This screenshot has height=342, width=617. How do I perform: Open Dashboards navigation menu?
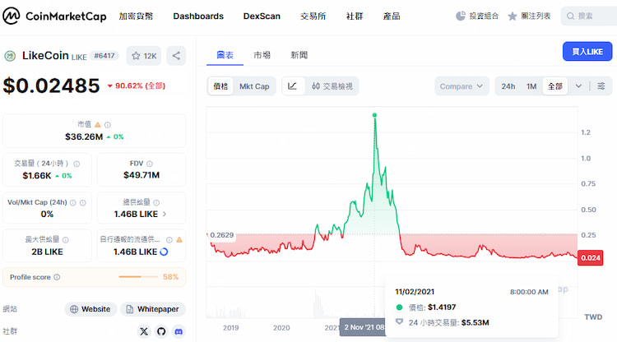point(198,16)
